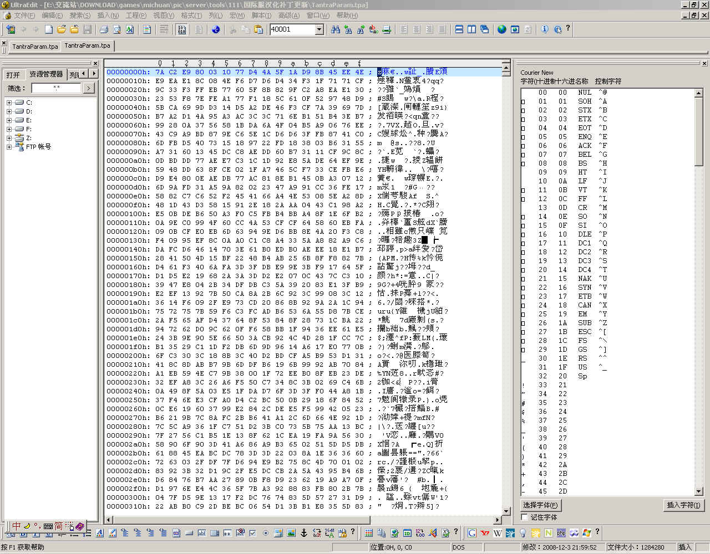Switch to the 打开 panel tab
Image resolution: width=710 pixels, height=554 pixels.
[13, 75]
